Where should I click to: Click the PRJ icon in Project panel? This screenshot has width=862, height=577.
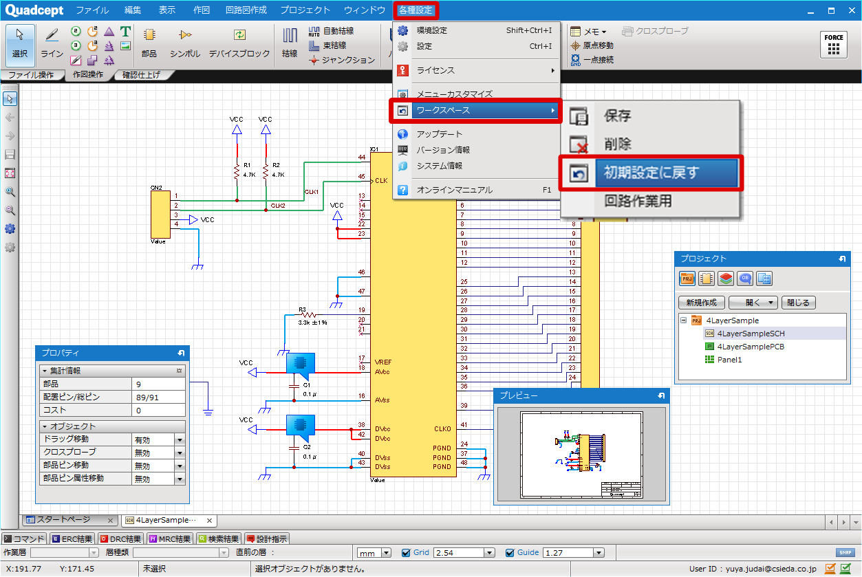point(687,279)
